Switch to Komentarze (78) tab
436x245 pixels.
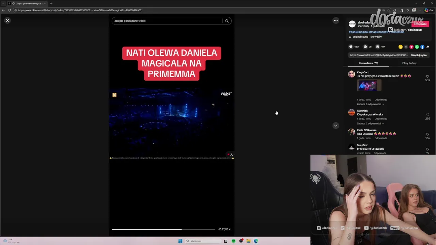[x=368, y=63]
